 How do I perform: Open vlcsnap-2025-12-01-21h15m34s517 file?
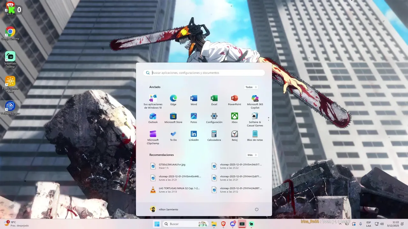[237, 166]
